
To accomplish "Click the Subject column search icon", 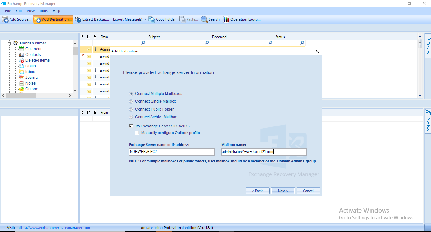I will 207,43.
